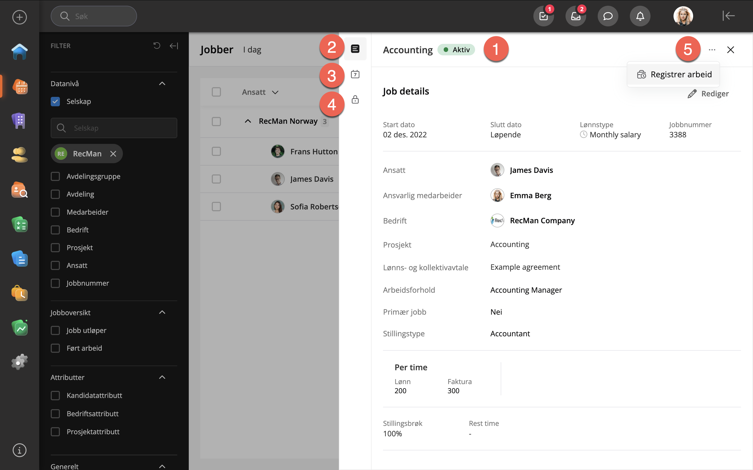Reset filters with the undo icon
Image resolution: width=753 pixels, height=470 pixels.
(157, 46)
